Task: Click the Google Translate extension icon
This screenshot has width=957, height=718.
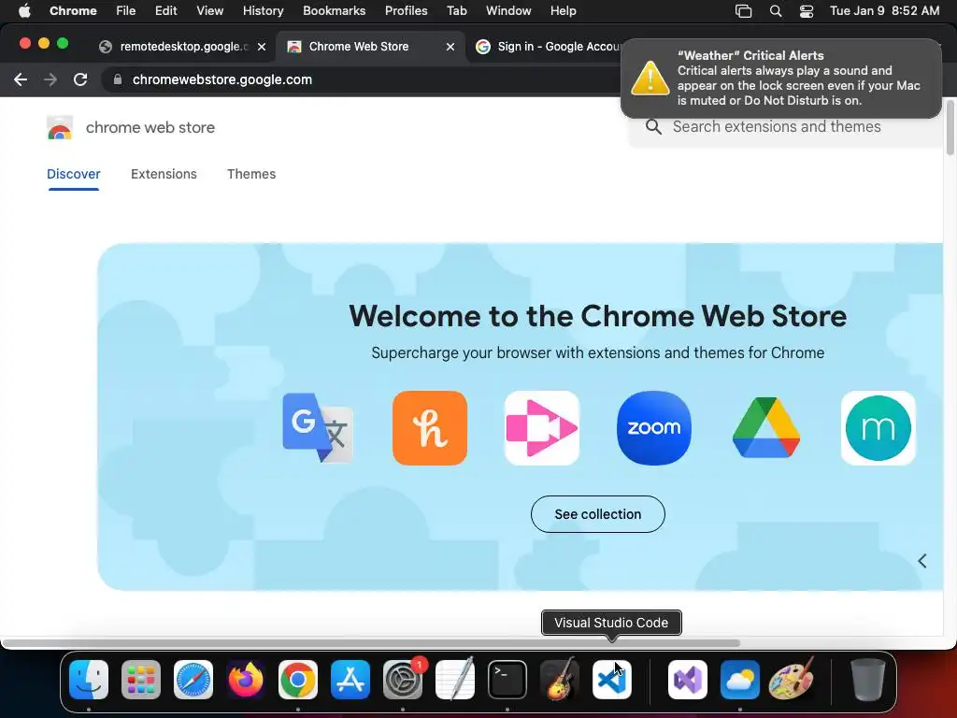Action: 318,428
